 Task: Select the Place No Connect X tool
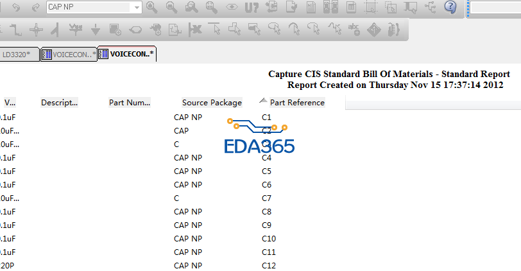pyautogui.click(x=195, y=30)
